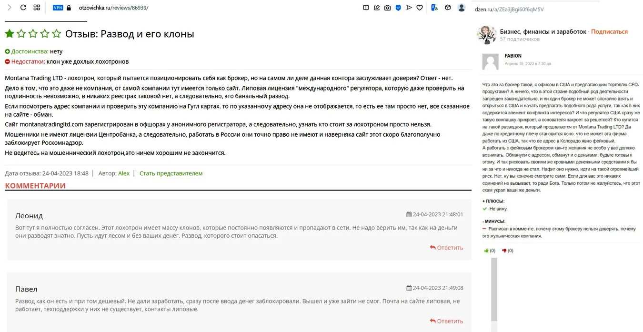Click the padlock site security icon

tap(69, 8)
